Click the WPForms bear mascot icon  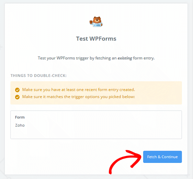click(96, 22)
